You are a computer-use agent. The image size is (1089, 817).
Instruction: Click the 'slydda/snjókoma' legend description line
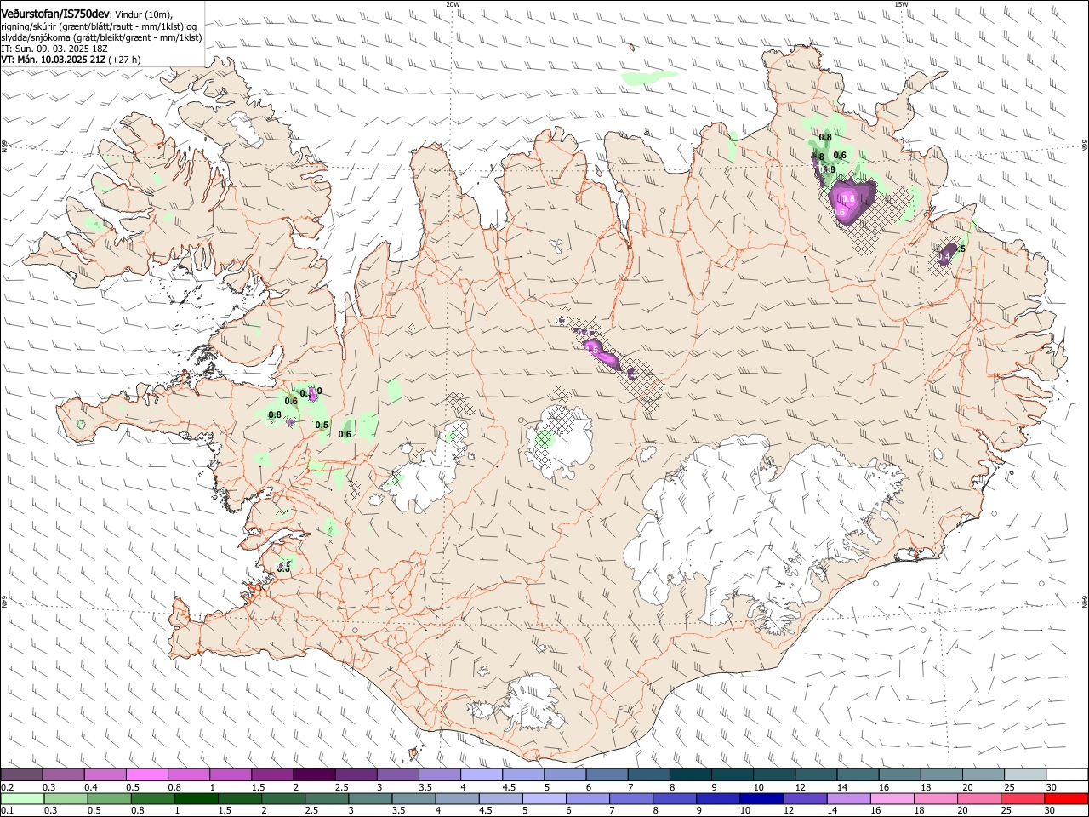pyautogui.click(x=101, y=38)
